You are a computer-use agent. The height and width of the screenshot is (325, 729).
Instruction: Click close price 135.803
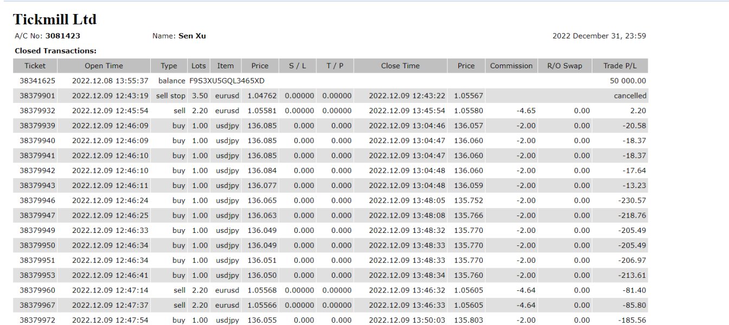coord(468,320)
